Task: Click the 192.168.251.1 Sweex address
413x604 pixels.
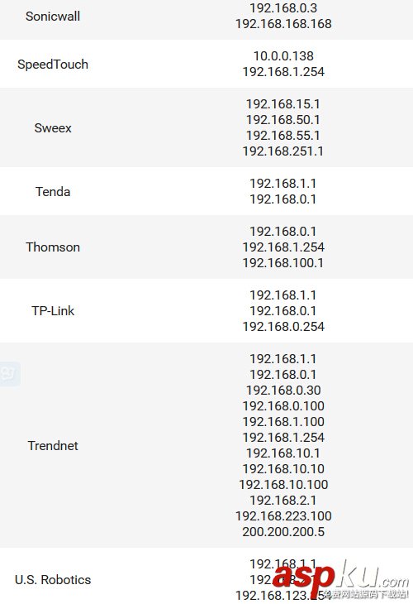Action: point(283,151)
